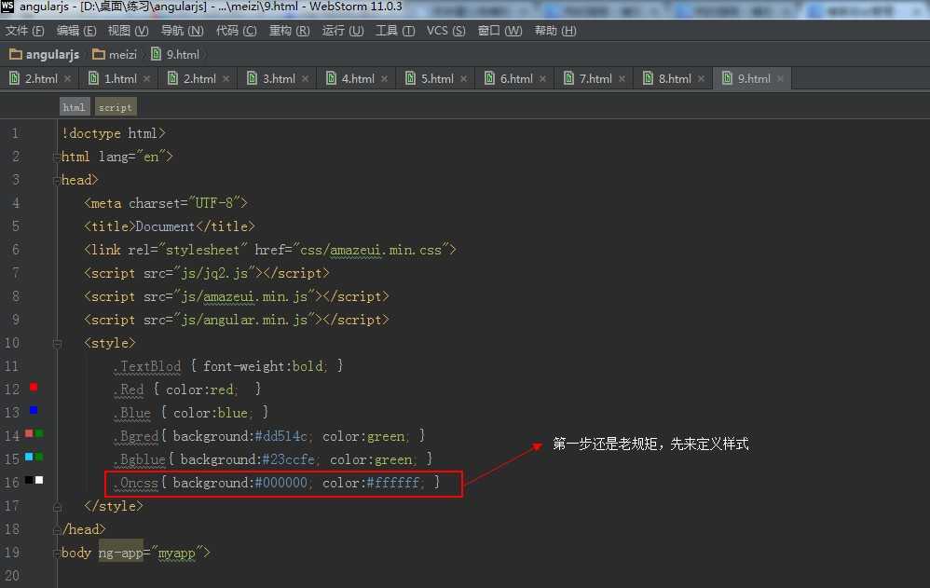The height and width of the screenshot is (588, 930).
Task: Collapse the body tag on line 19
Action: (57, 553)
